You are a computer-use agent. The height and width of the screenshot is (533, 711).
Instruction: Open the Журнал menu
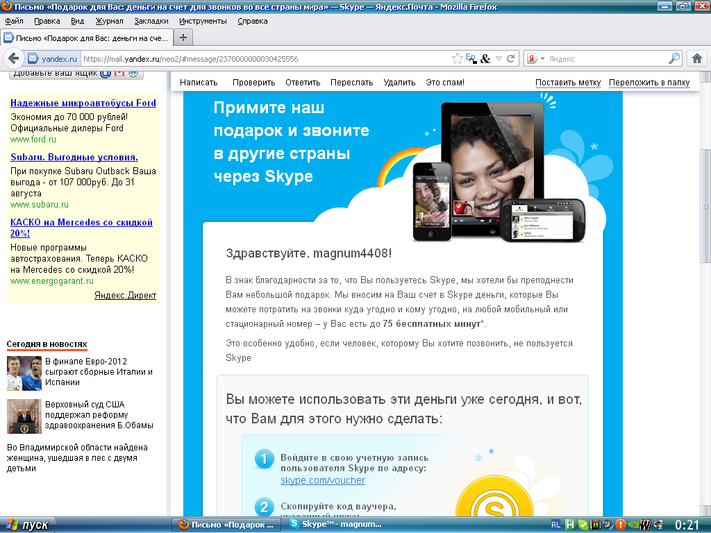click(x=109, y=21)
